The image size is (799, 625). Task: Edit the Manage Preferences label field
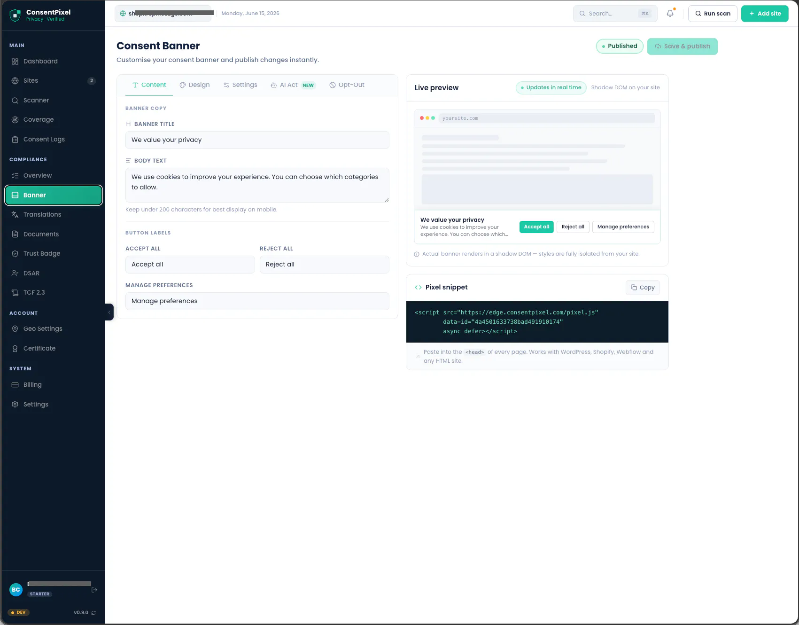pos(257,301)
